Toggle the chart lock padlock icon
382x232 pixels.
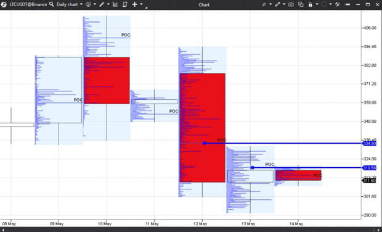311,4
